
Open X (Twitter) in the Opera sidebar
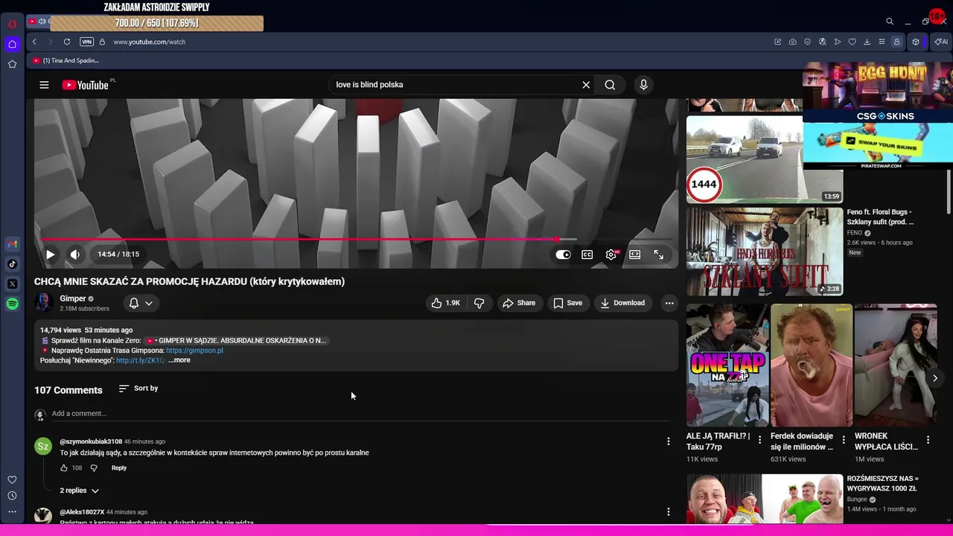[13, 284]
